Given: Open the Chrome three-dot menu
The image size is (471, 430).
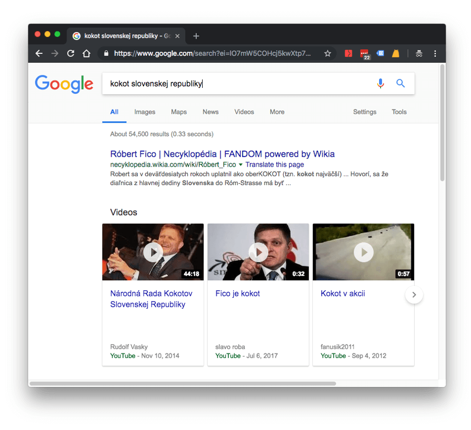Looking at the screenshot, I should [435, 53].
